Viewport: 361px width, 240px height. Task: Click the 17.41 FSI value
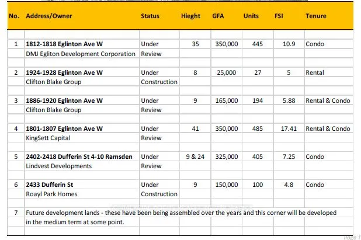289,128
